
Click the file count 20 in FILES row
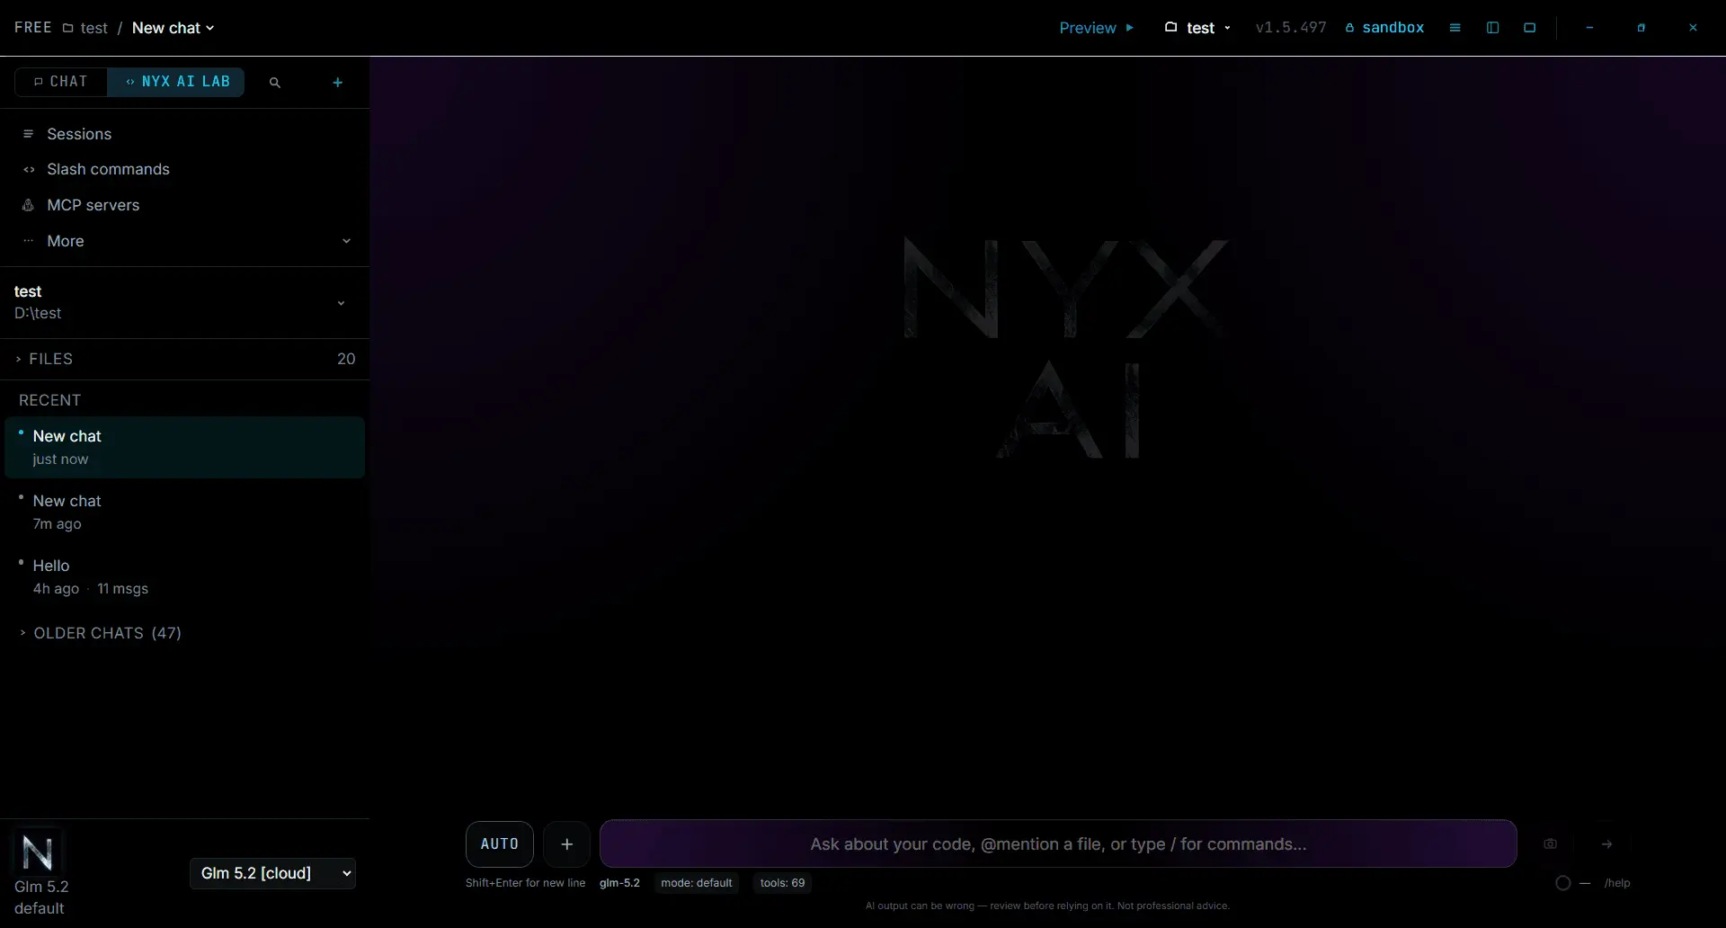346,359
